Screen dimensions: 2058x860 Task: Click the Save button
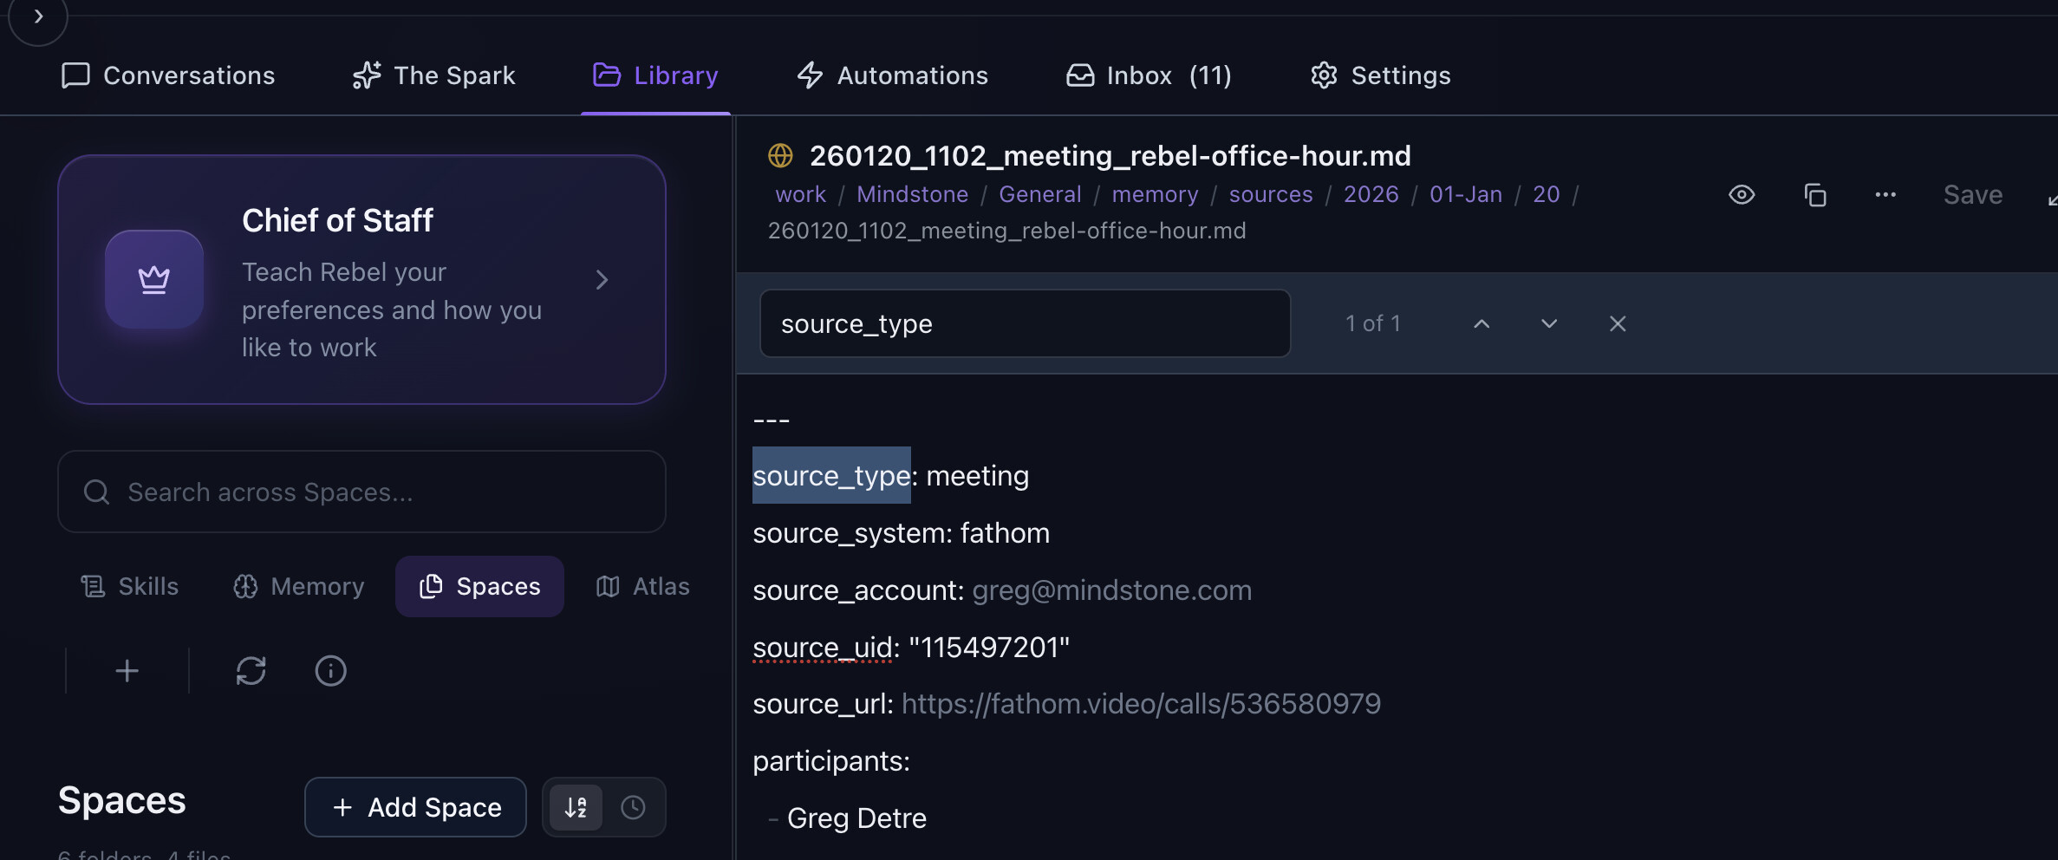click(1972, 195)
